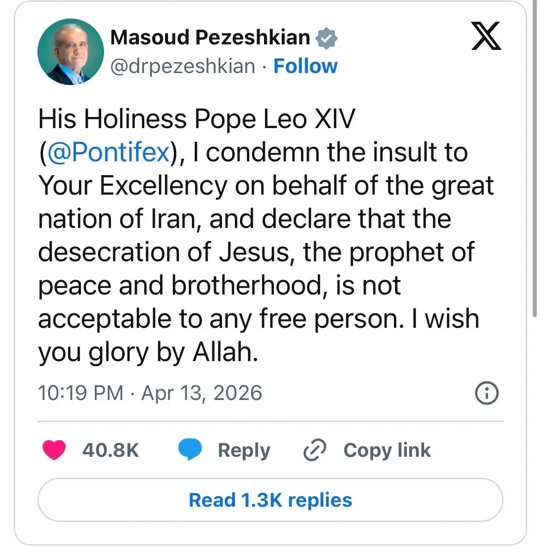The width and height of the screenshot is (541, 559).
Task: Click the 10:19 PM timestamp
Action: (x=80, y=393)
